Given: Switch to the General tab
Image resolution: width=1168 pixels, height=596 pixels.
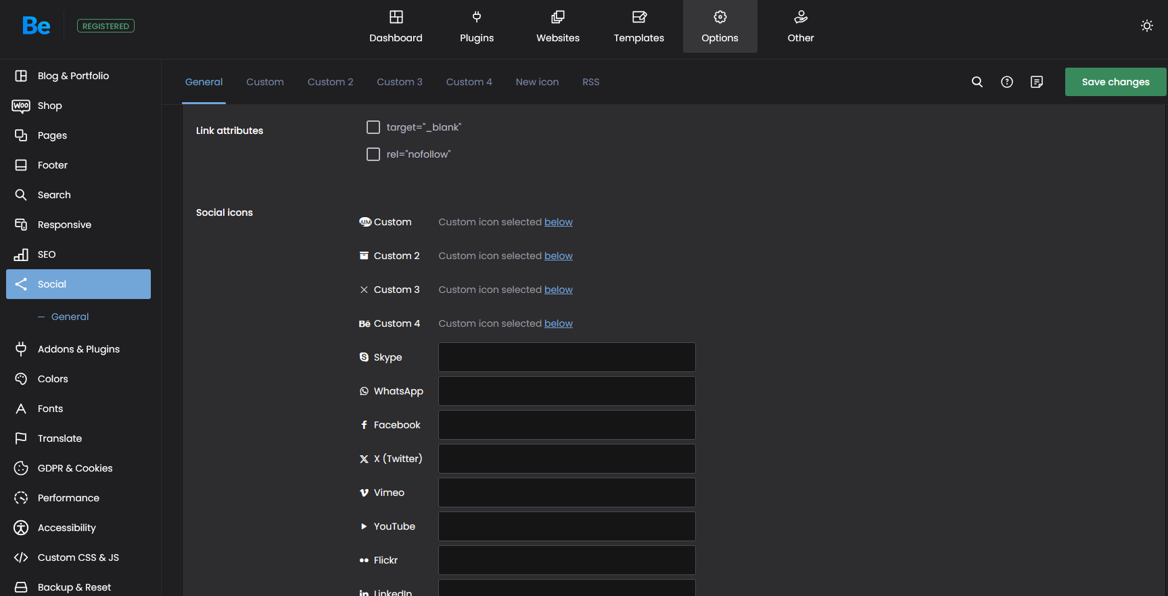Looking at the screenshot, I should [x=204, y=82].
